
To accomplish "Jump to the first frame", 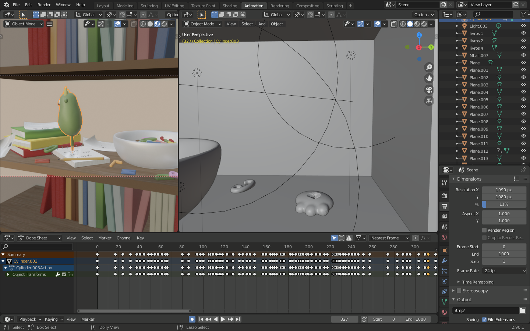I will [x=201, y=319].
